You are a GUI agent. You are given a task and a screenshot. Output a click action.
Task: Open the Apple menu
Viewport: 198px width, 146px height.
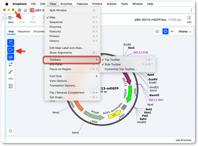pos(7,4)
